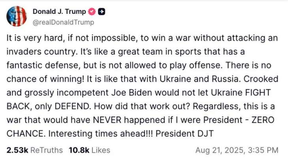Click the first line of the post
The height and width of the screenshot is (162, 288).
[142, 38]
